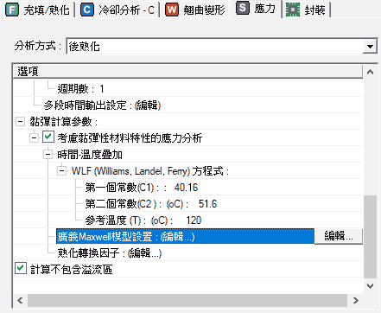Open the 封裝 tab

[x=307, y=10]
